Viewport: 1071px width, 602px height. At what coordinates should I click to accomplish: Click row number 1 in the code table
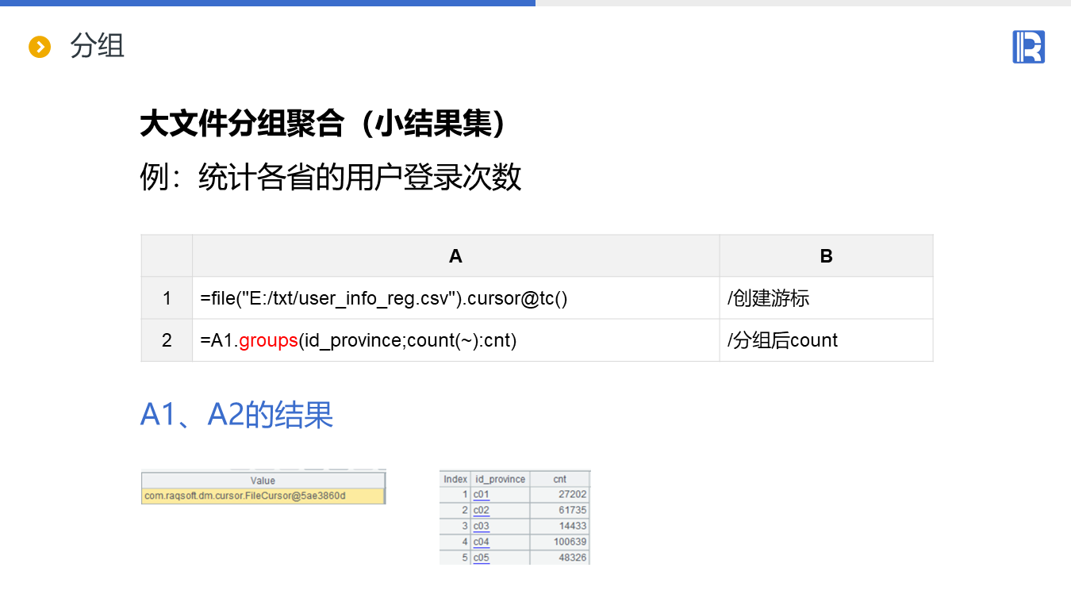coord(167,298)
